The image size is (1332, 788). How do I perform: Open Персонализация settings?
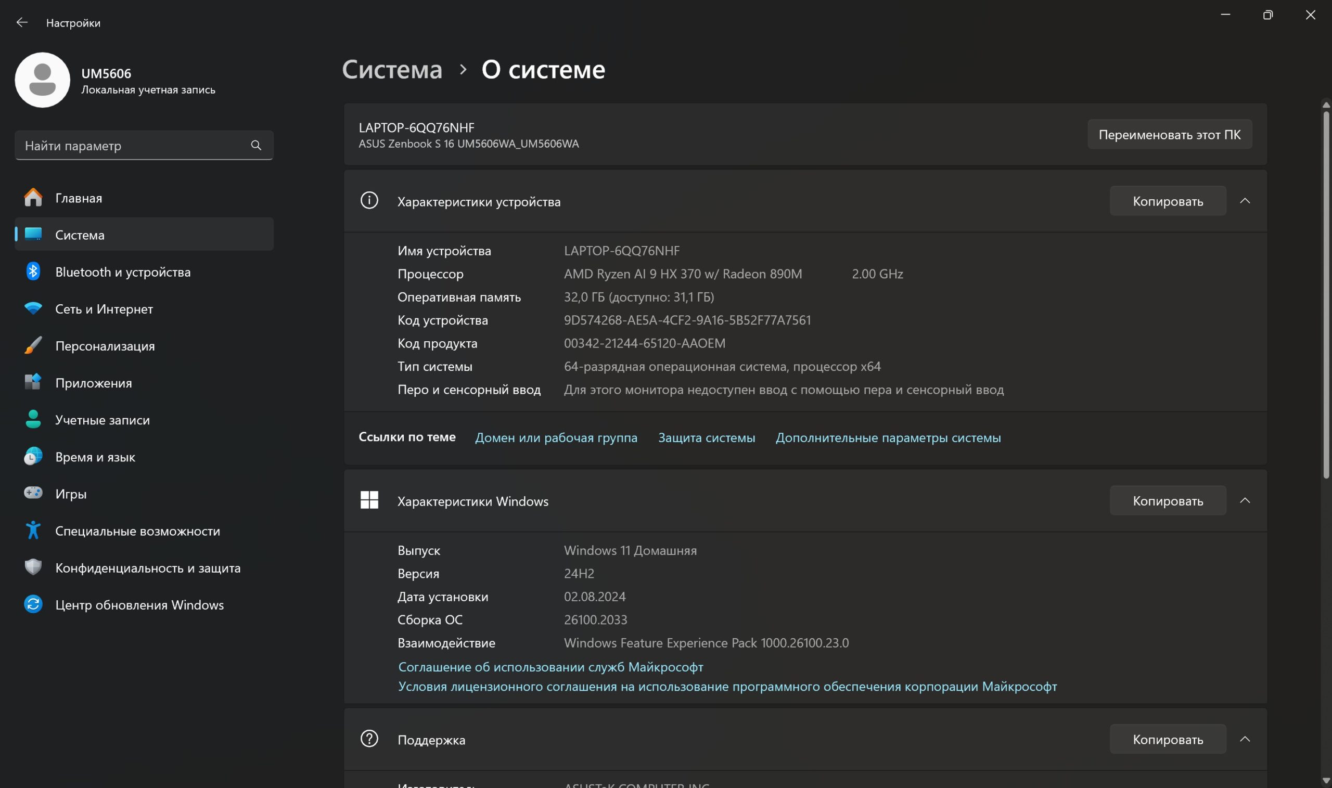tap(144, 345)
